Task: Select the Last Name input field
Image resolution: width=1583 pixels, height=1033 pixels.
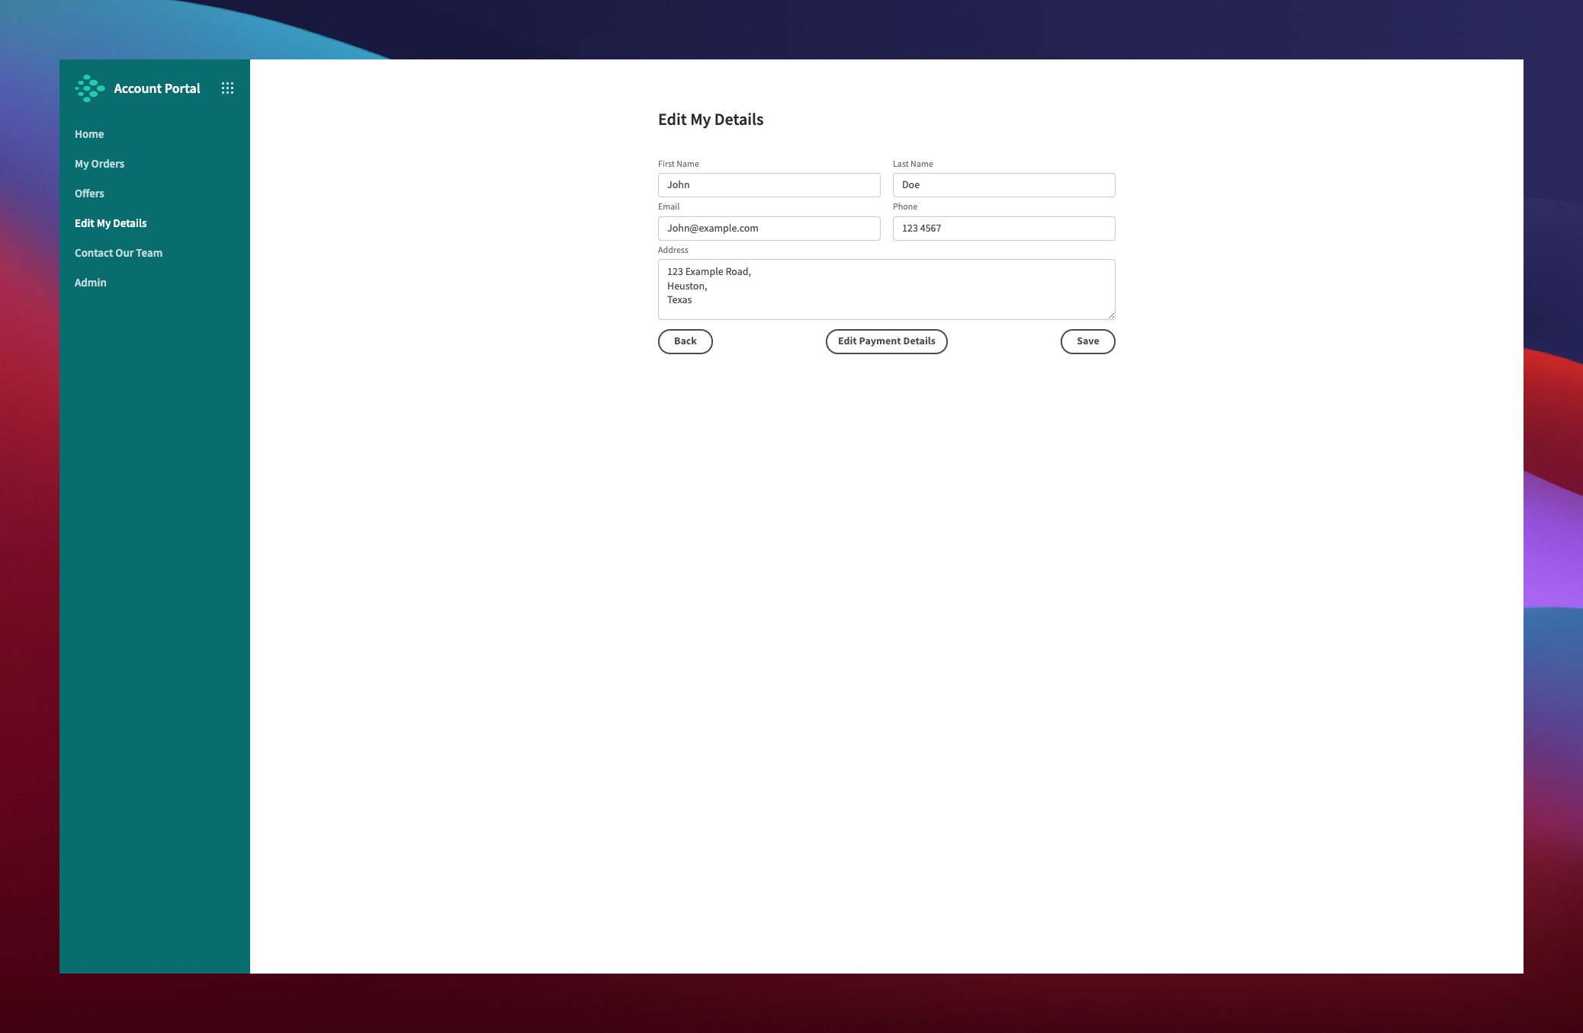Action: [1003, 184]
